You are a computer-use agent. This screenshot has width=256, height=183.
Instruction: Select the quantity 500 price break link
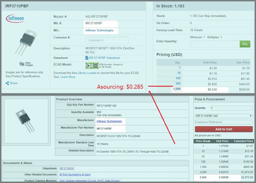click(x=178, y=84)
